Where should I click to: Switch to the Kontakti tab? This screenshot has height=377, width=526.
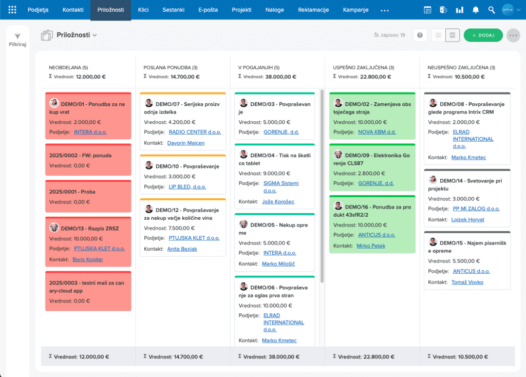pos(73,9)
